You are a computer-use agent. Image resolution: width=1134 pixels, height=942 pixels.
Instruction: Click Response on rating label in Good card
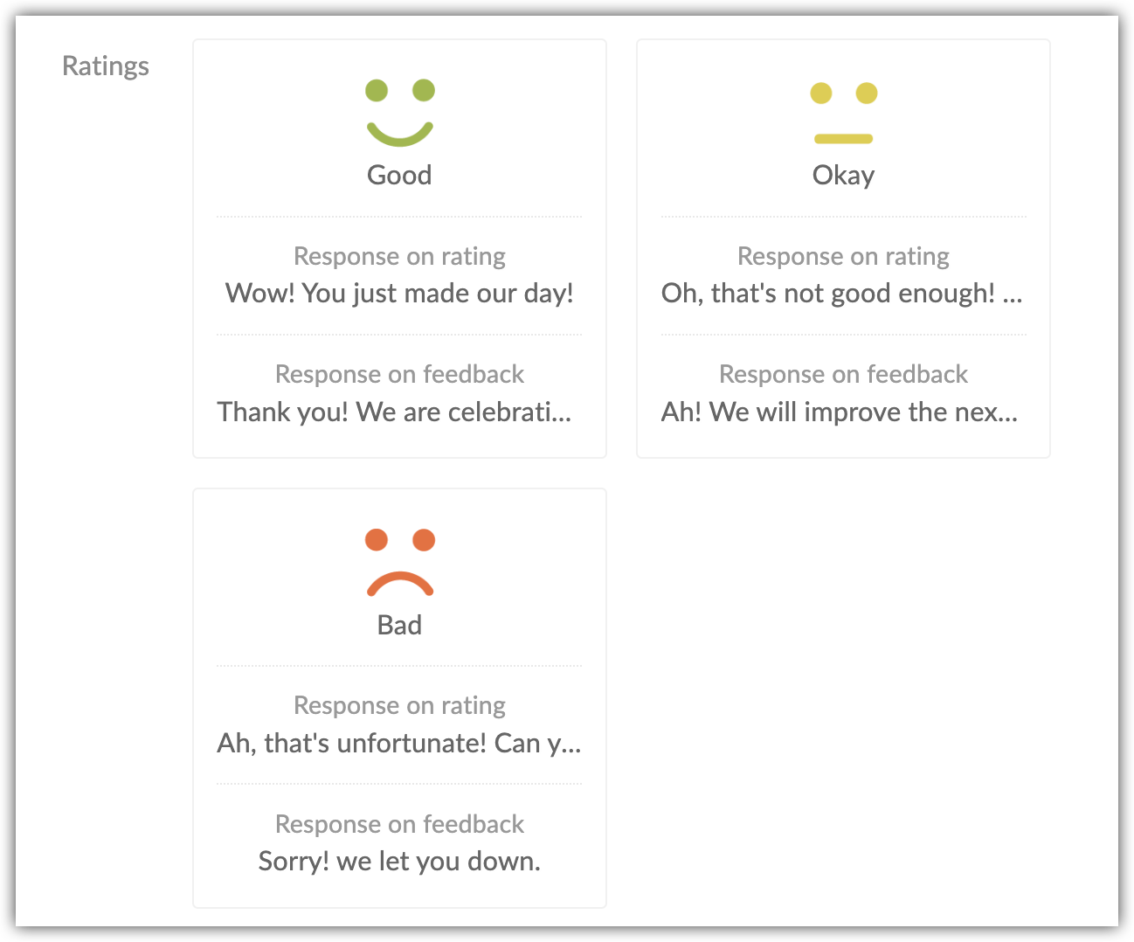[399, 256]
